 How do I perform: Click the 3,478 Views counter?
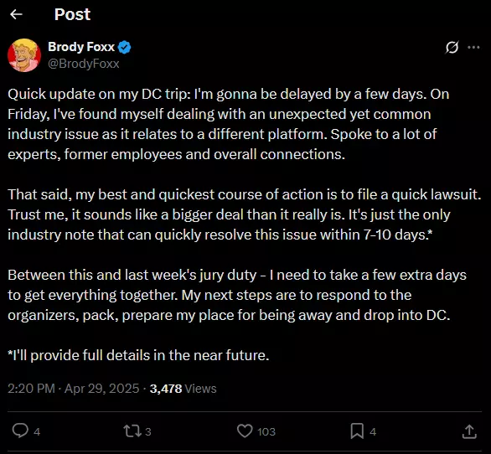(183, 389)
